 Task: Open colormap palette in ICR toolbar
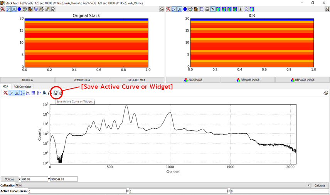click(x=191, y=9)
